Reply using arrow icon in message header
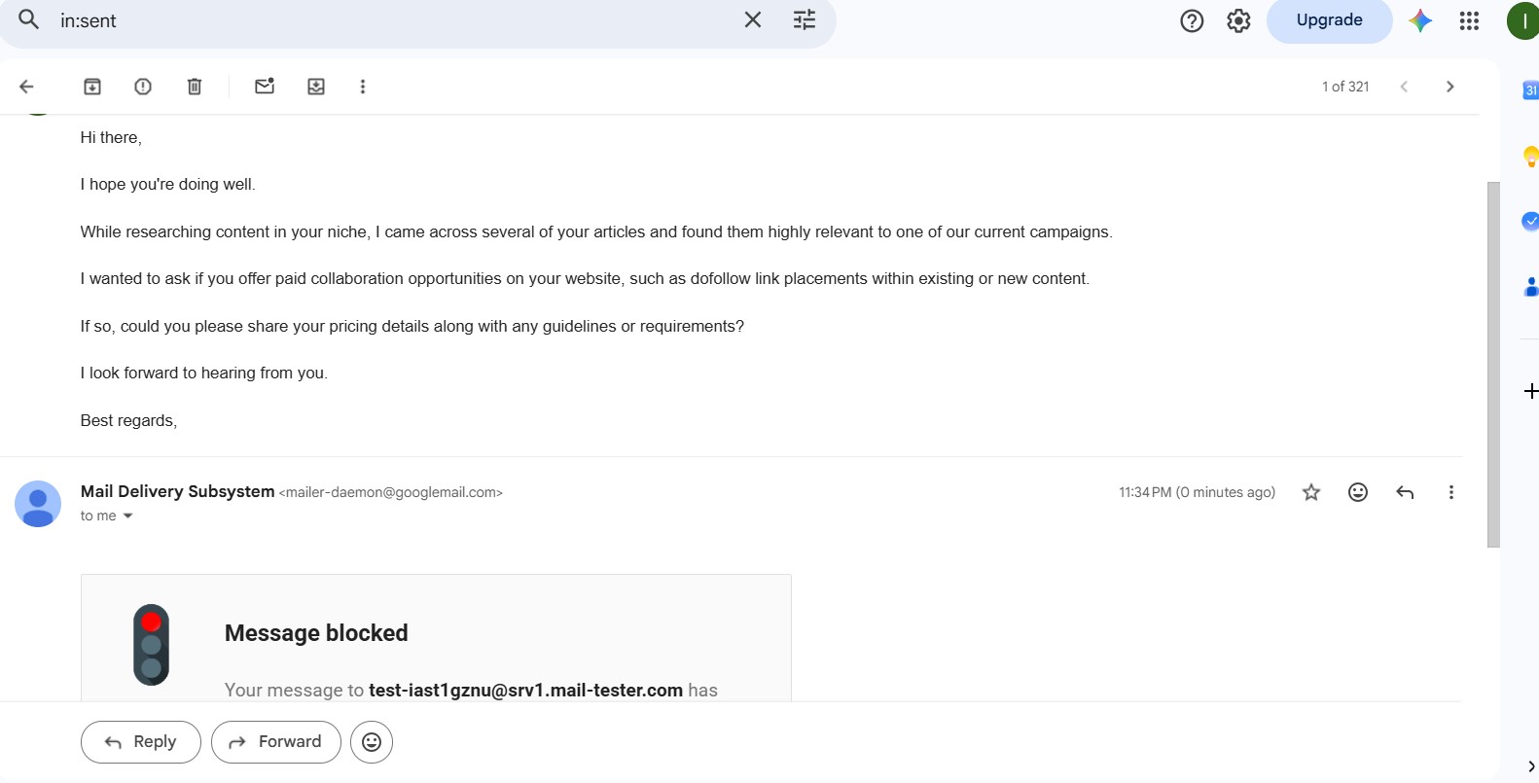Image resolution: width=1539 pixels, height=783 pixels. click(x=1405, y=492)
